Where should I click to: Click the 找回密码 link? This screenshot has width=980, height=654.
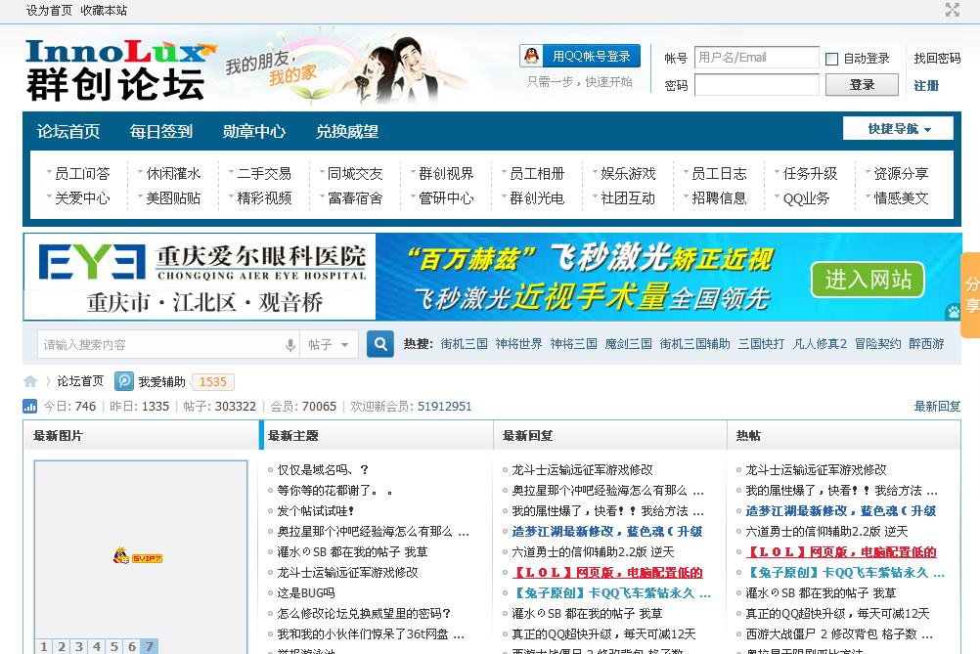pyautogui.click(x=937, y=59)
